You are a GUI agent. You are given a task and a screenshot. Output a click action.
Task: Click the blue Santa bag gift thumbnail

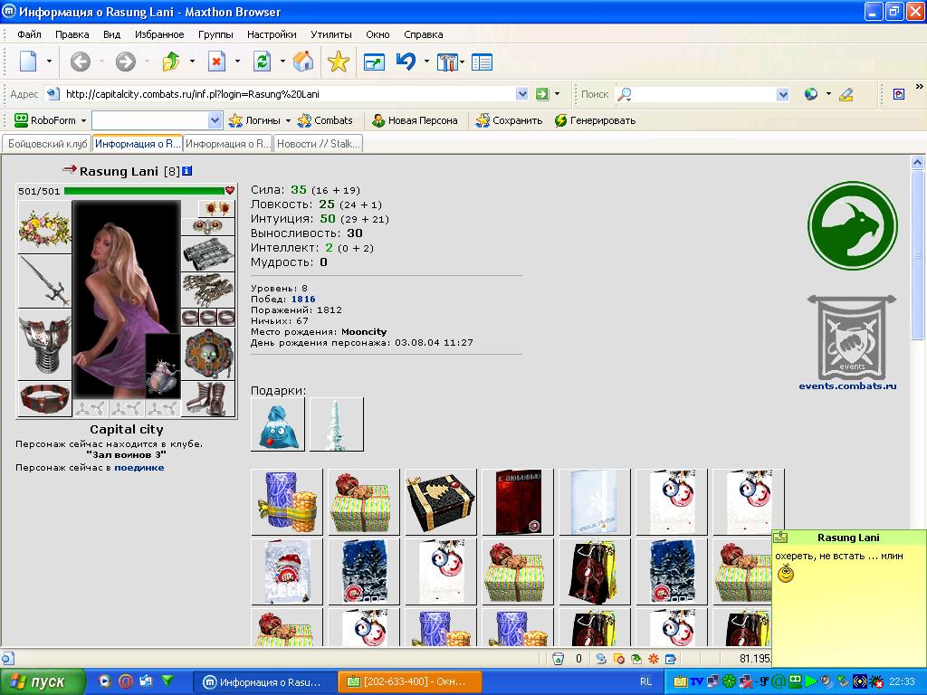pyautogui.click(x=278, y=424)
